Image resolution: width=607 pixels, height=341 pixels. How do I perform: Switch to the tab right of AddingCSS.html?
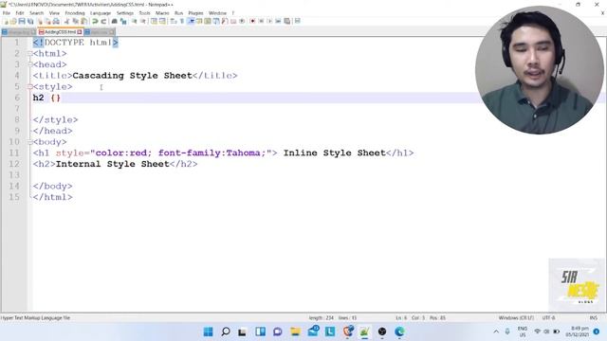(x=100, y=32)
